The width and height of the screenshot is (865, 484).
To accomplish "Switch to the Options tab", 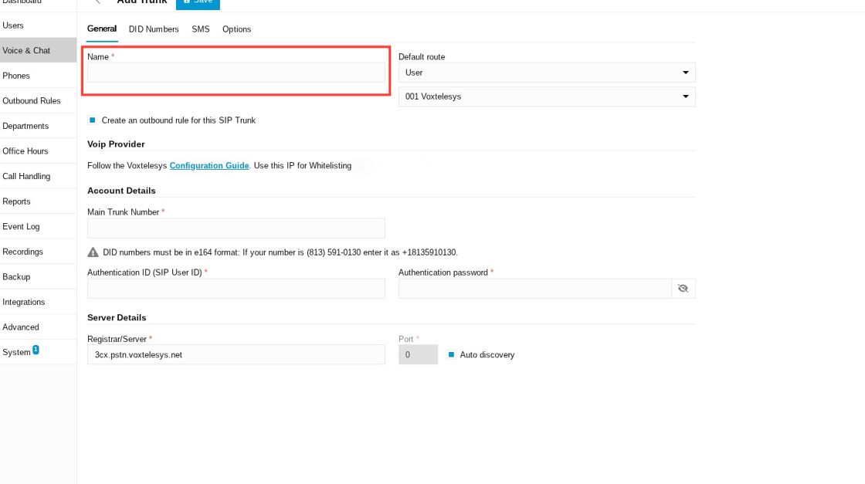I will pyautogui.click(x=236, y=29).
